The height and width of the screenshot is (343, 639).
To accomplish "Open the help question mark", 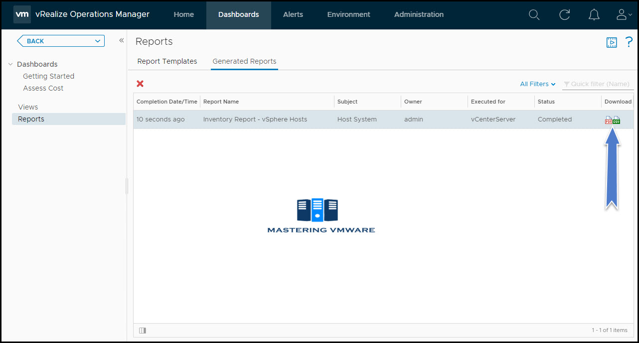I will coord(629,42).
